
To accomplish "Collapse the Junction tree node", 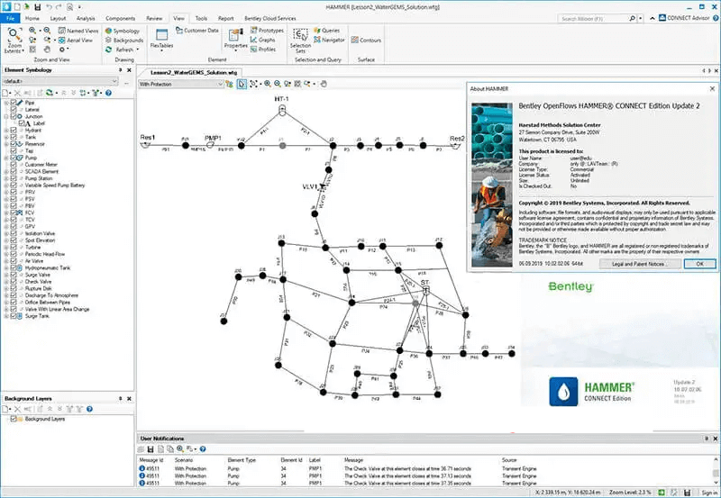I will point(6,116).
